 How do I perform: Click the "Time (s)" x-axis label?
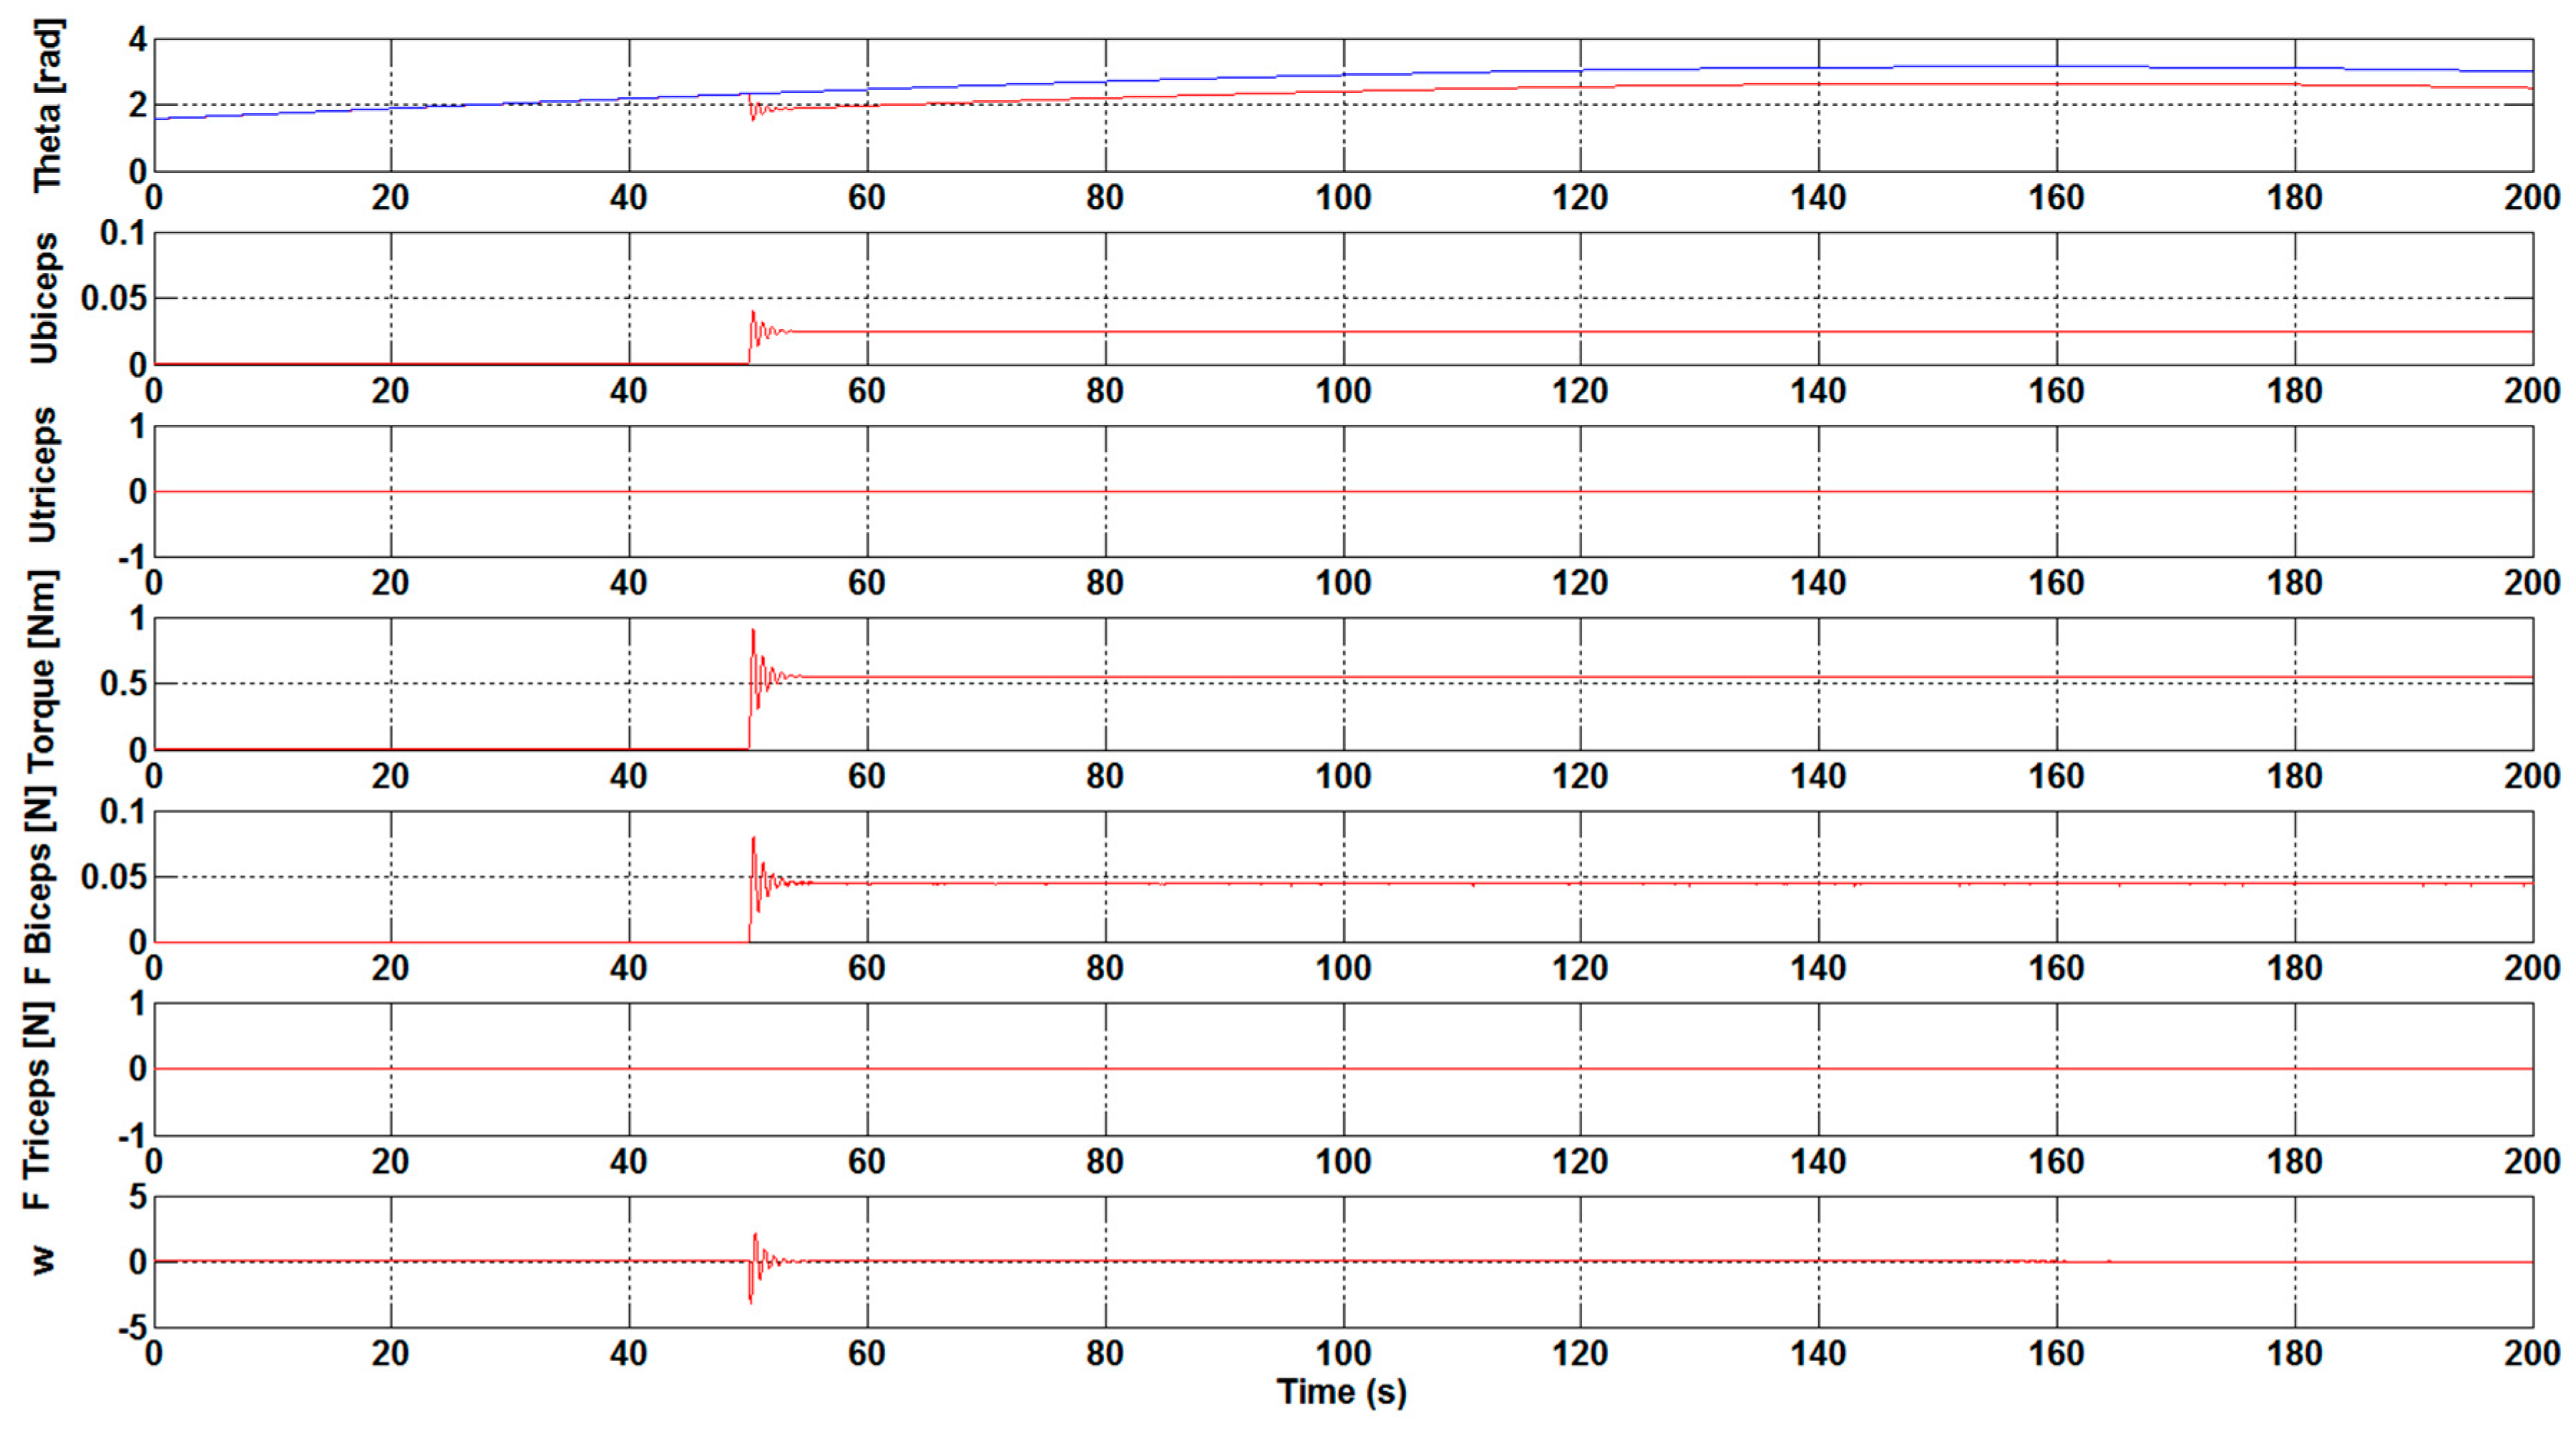click(1342, 1392)
